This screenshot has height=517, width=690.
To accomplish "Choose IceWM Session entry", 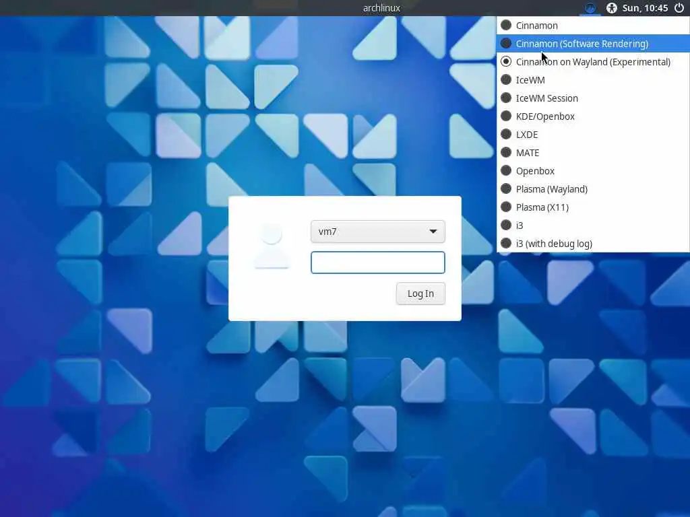I will coord(593,98).
